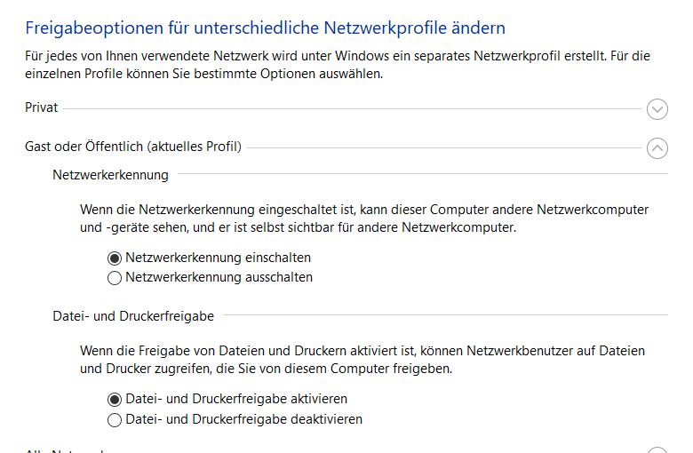Image resolution: width=693 pixels, height=453 pixels.
Task: Click the Datei- und Druckerfreigabe section heading
Action: point(133,315)
